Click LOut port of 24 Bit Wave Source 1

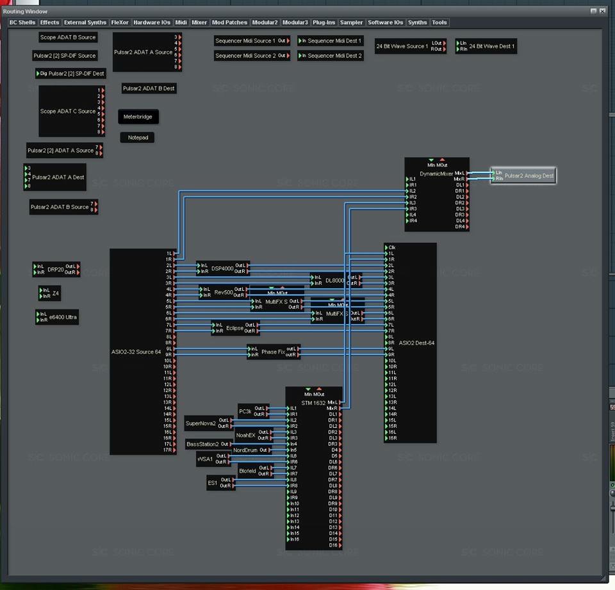tap(444, 43)
